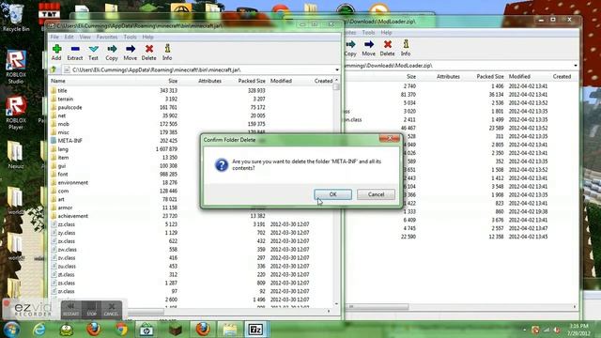Viewport: 601px width, 338px height.
Task: Open Help menu in ModLoader.zip window
Action: [386, 33]
